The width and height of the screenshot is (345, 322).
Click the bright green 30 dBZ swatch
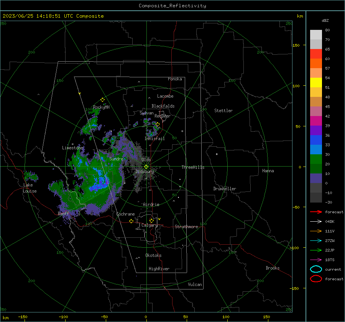316,159
